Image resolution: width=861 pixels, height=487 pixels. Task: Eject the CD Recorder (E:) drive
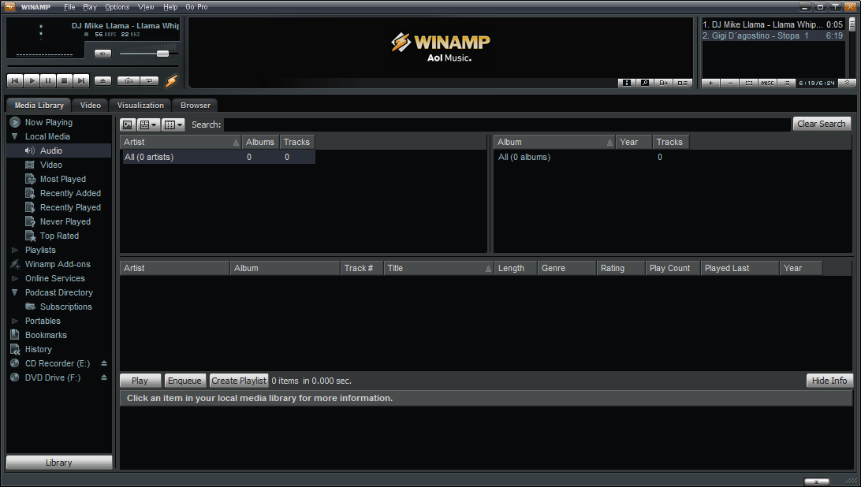click(104, 363)
